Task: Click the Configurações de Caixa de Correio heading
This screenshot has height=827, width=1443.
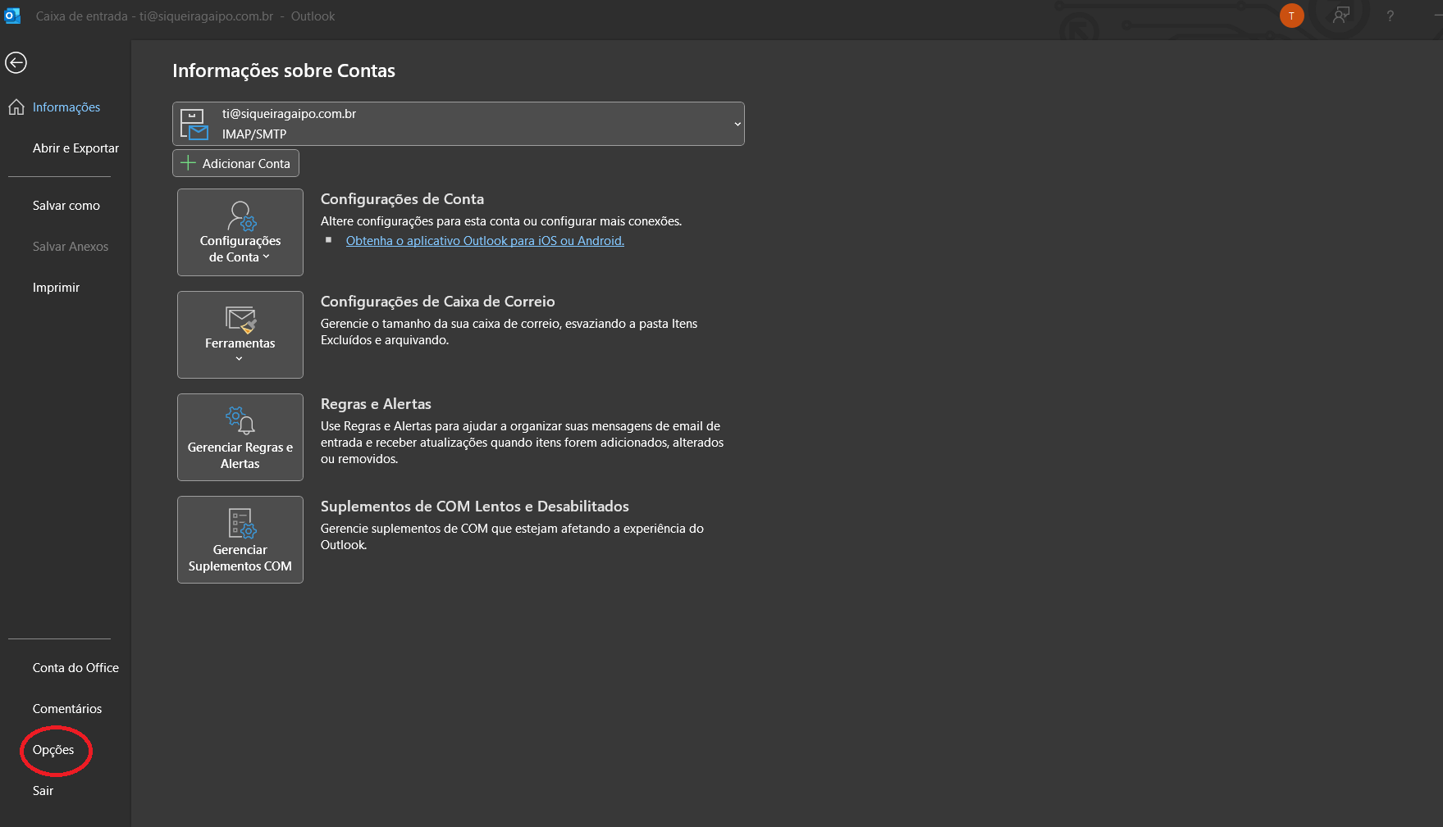Action: [x=438, y=302]
